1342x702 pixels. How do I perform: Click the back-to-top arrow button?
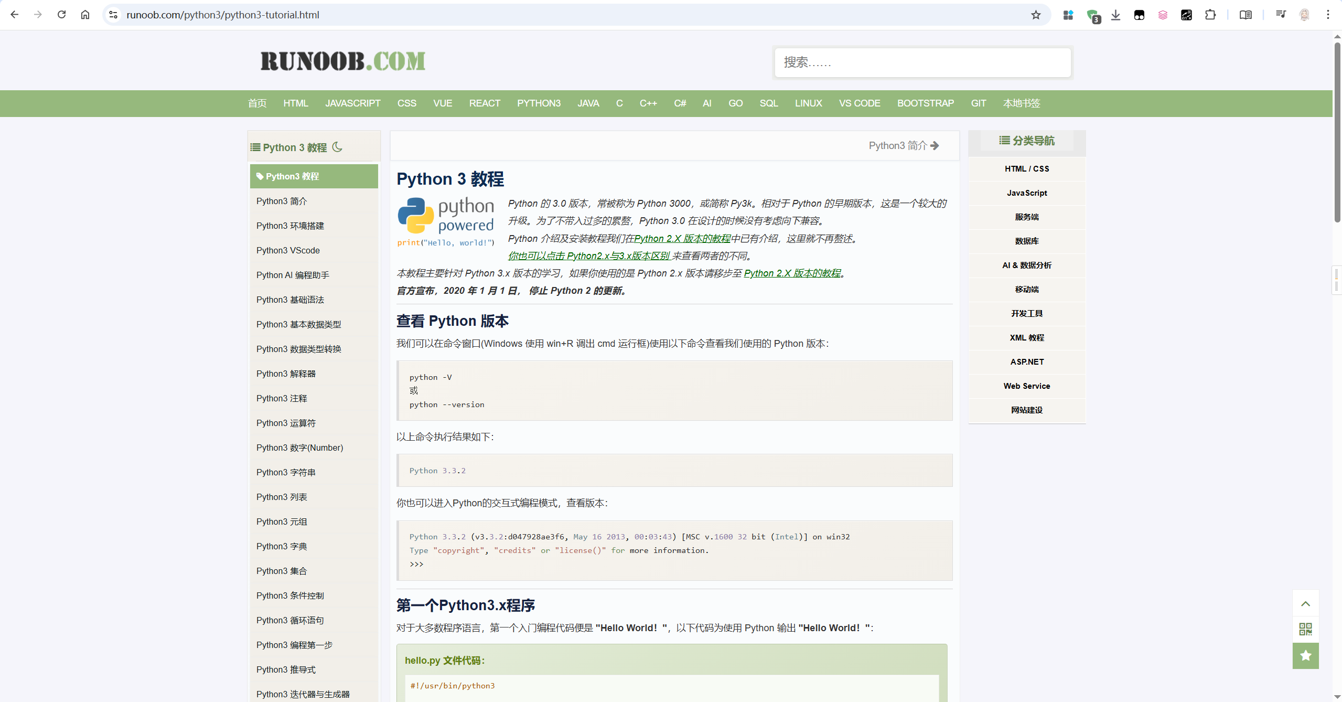[1305, 604]
